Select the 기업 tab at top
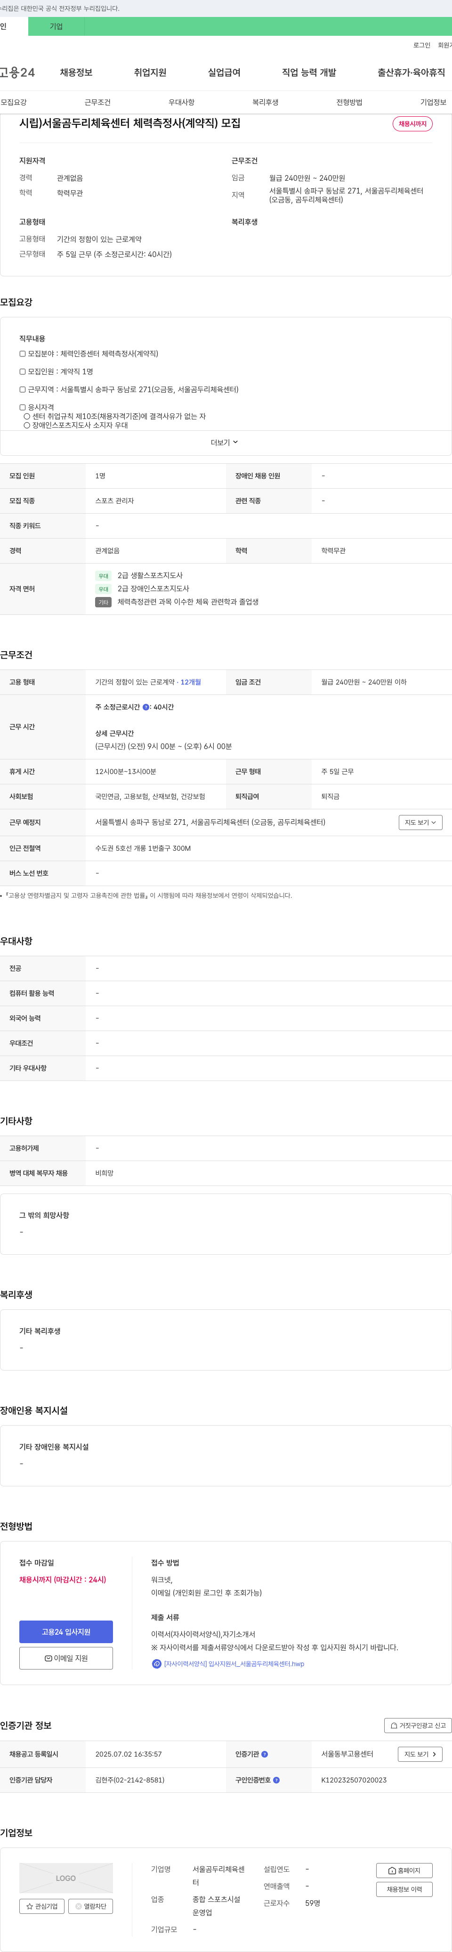452x1952 pixels. [56, 26]
